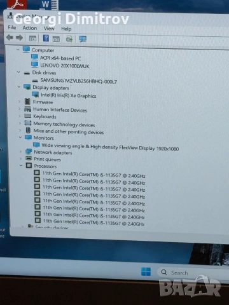Open the View menu
The height and width of the screenshot is (305, 229).
pyautogui.click(x=49, y=29)
